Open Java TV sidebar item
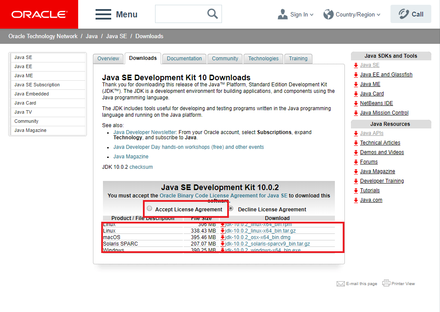 (x=48, y=112)
